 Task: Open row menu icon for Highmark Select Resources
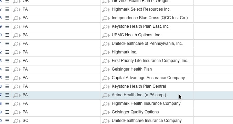coord(7,9)
